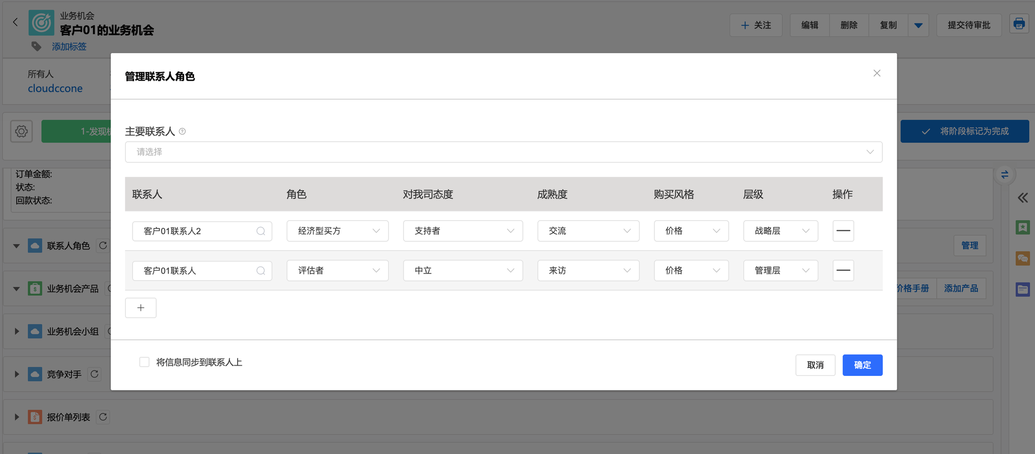Click the back arrow beside opportunity title
The height and width of the screenshot is (454, 1035).
(x=15, y=22)
